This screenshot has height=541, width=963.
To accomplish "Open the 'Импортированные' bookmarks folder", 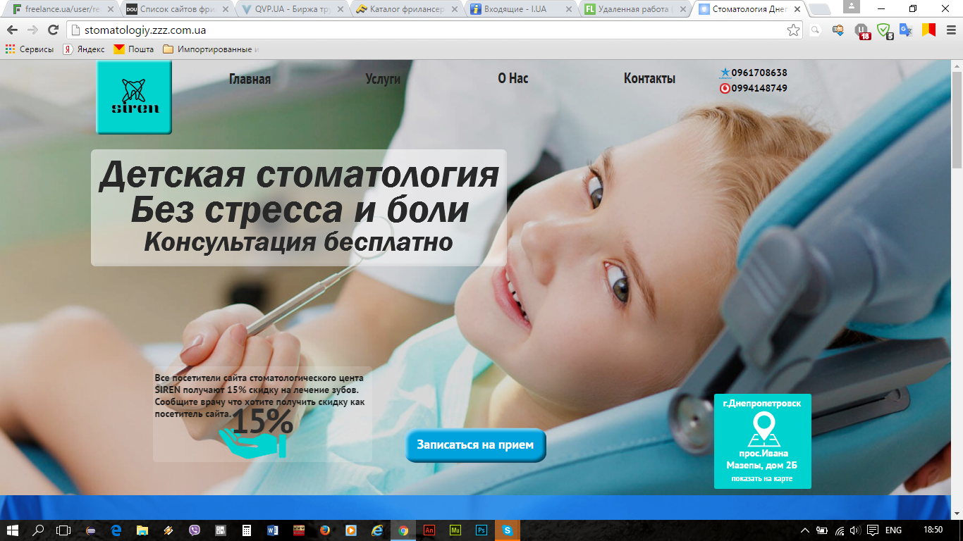I will coord(211,49).
